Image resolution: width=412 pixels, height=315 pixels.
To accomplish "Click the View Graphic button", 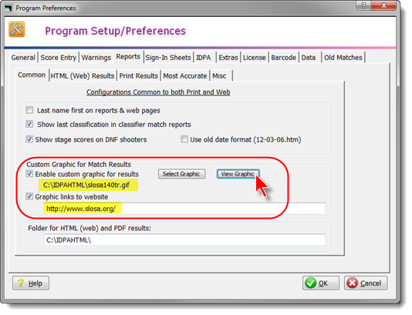I will [x=238, y=174].
